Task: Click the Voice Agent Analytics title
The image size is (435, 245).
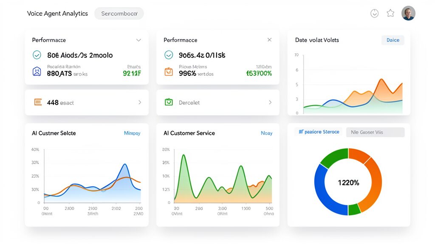Action: click(x=57, y=13)
